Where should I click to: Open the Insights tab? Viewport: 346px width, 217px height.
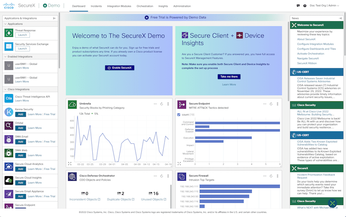163,6
